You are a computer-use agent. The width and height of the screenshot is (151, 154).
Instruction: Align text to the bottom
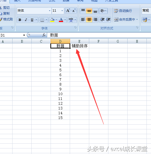95,11
